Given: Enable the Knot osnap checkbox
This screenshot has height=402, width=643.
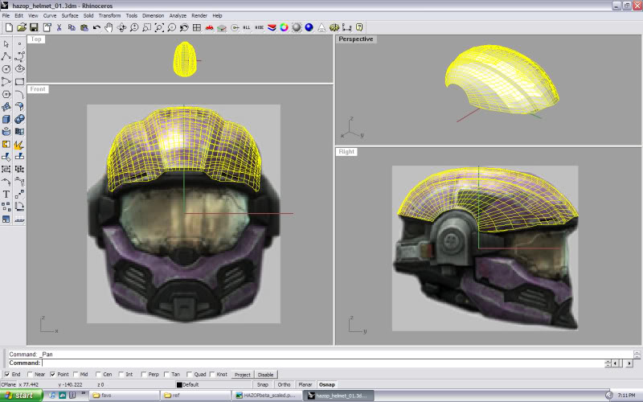Looking at the screenshot, I should point(212,374).
